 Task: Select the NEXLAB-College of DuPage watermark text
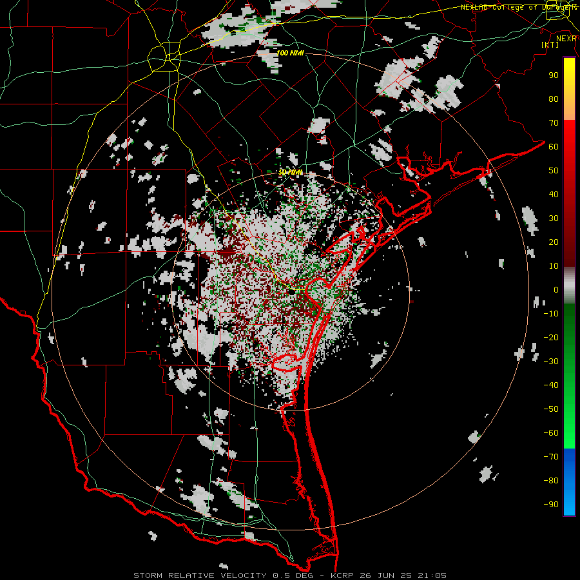(519, 7)
